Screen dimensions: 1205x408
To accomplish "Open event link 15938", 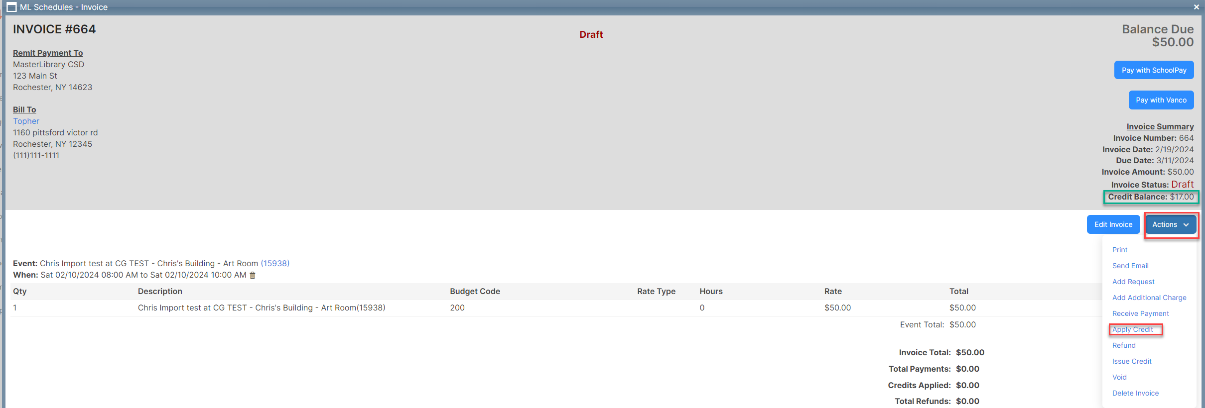I will [x=275, y=263].
